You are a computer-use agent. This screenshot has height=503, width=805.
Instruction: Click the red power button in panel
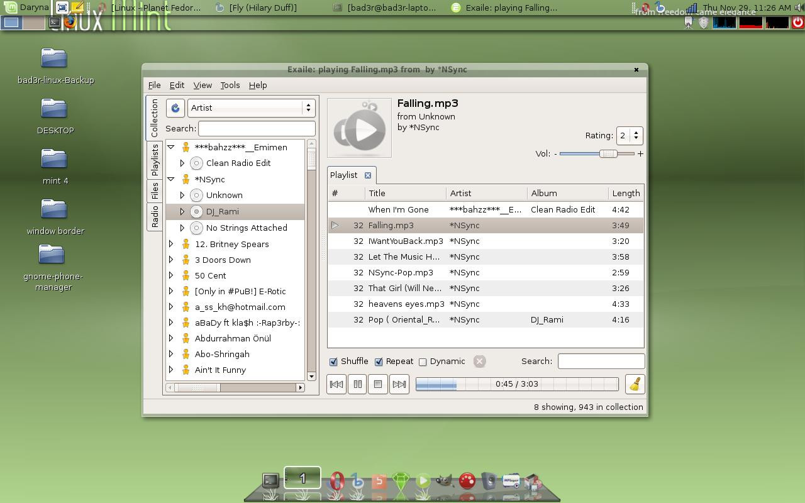(x=797, y=22)
